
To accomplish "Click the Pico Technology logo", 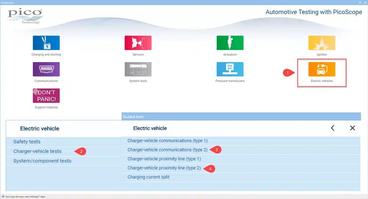I will coord(25,17).
